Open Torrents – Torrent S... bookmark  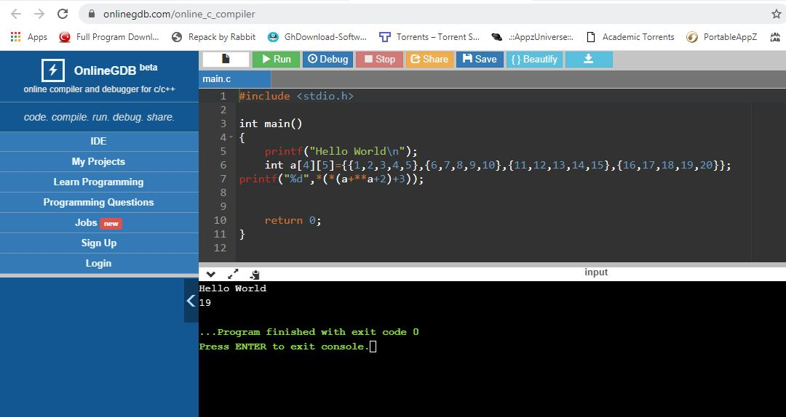click(429, 36)
